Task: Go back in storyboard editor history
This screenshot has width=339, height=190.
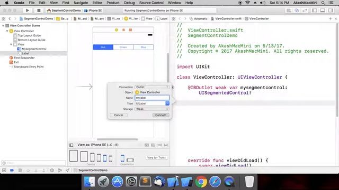Action: pyautogui.click(x=10, y=19)
